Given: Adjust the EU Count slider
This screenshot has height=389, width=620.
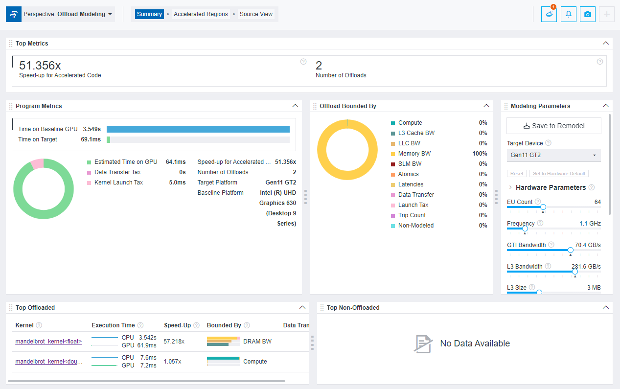Looking at the screenshot, I should (543, 207).
